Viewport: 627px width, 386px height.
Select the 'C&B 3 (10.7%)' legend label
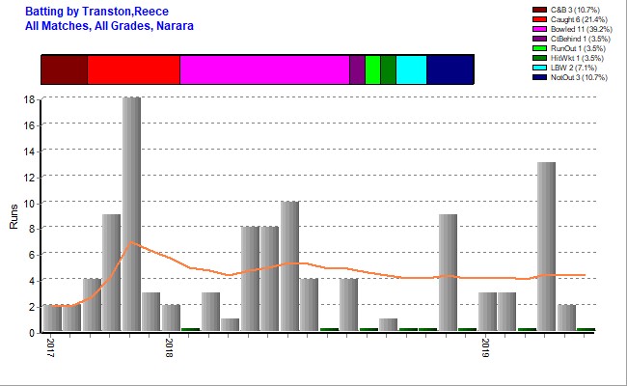point(575,10)
